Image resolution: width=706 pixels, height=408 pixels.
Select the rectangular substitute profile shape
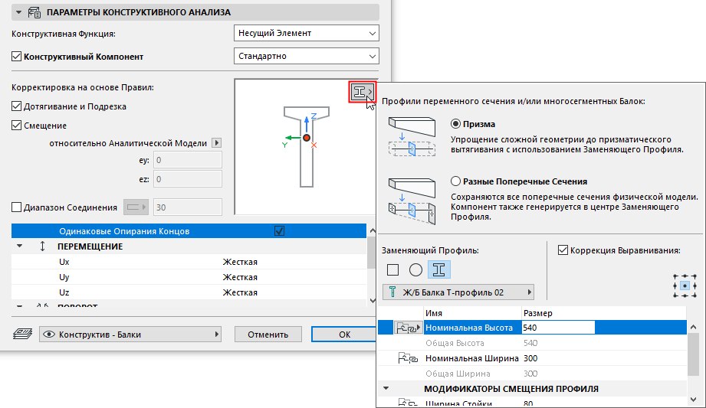tap(392, 270)
